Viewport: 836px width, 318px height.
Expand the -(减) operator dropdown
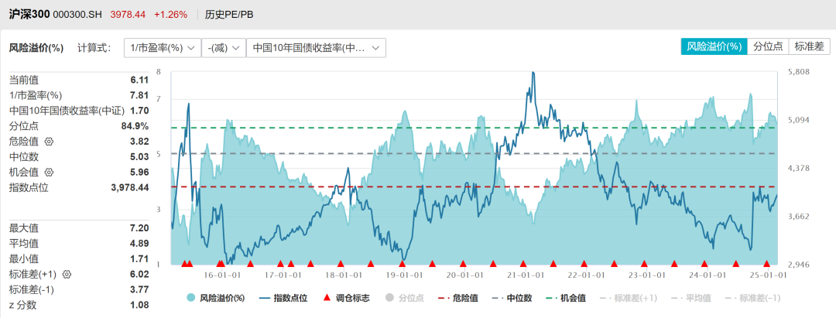point(223,48)
